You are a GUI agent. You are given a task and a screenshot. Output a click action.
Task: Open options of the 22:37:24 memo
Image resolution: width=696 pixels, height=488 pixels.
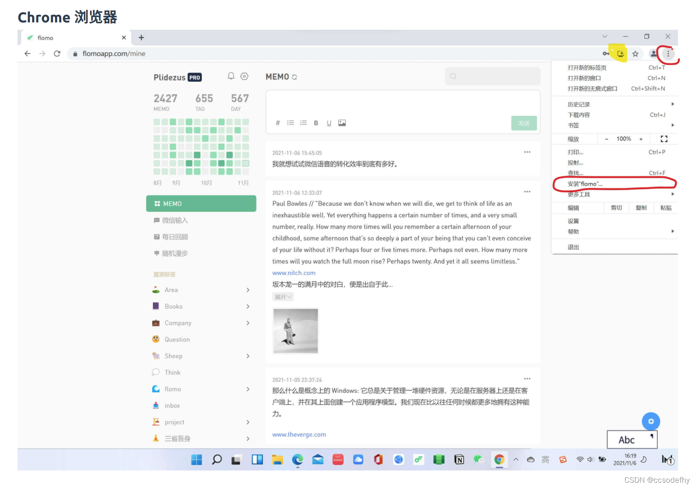click(x=527, y=378)
